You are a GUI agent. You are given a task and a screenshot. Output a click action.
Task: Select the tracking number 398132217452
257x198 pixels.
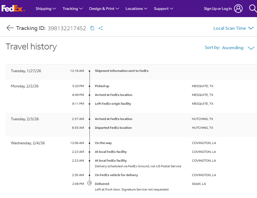67,28
